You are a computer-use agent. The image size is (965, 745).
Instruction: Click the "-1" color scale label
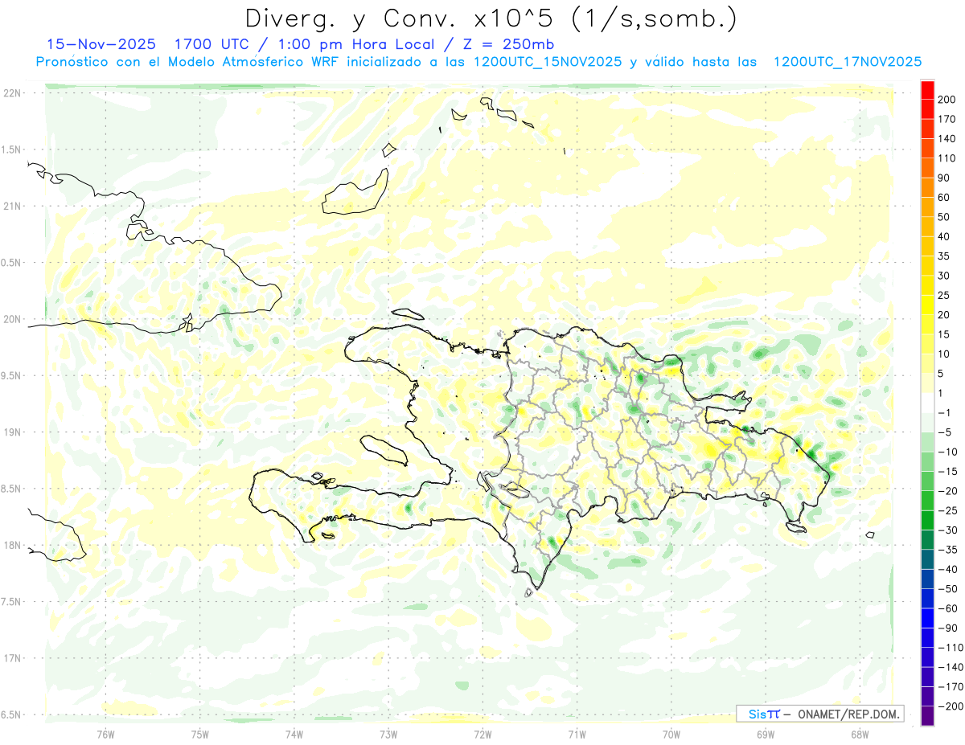(946, 412)
